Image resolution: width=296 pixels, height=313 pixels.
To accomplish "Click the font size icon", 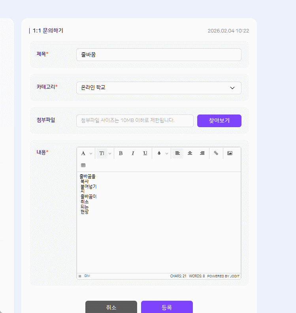I will click(x=102, y=153).
